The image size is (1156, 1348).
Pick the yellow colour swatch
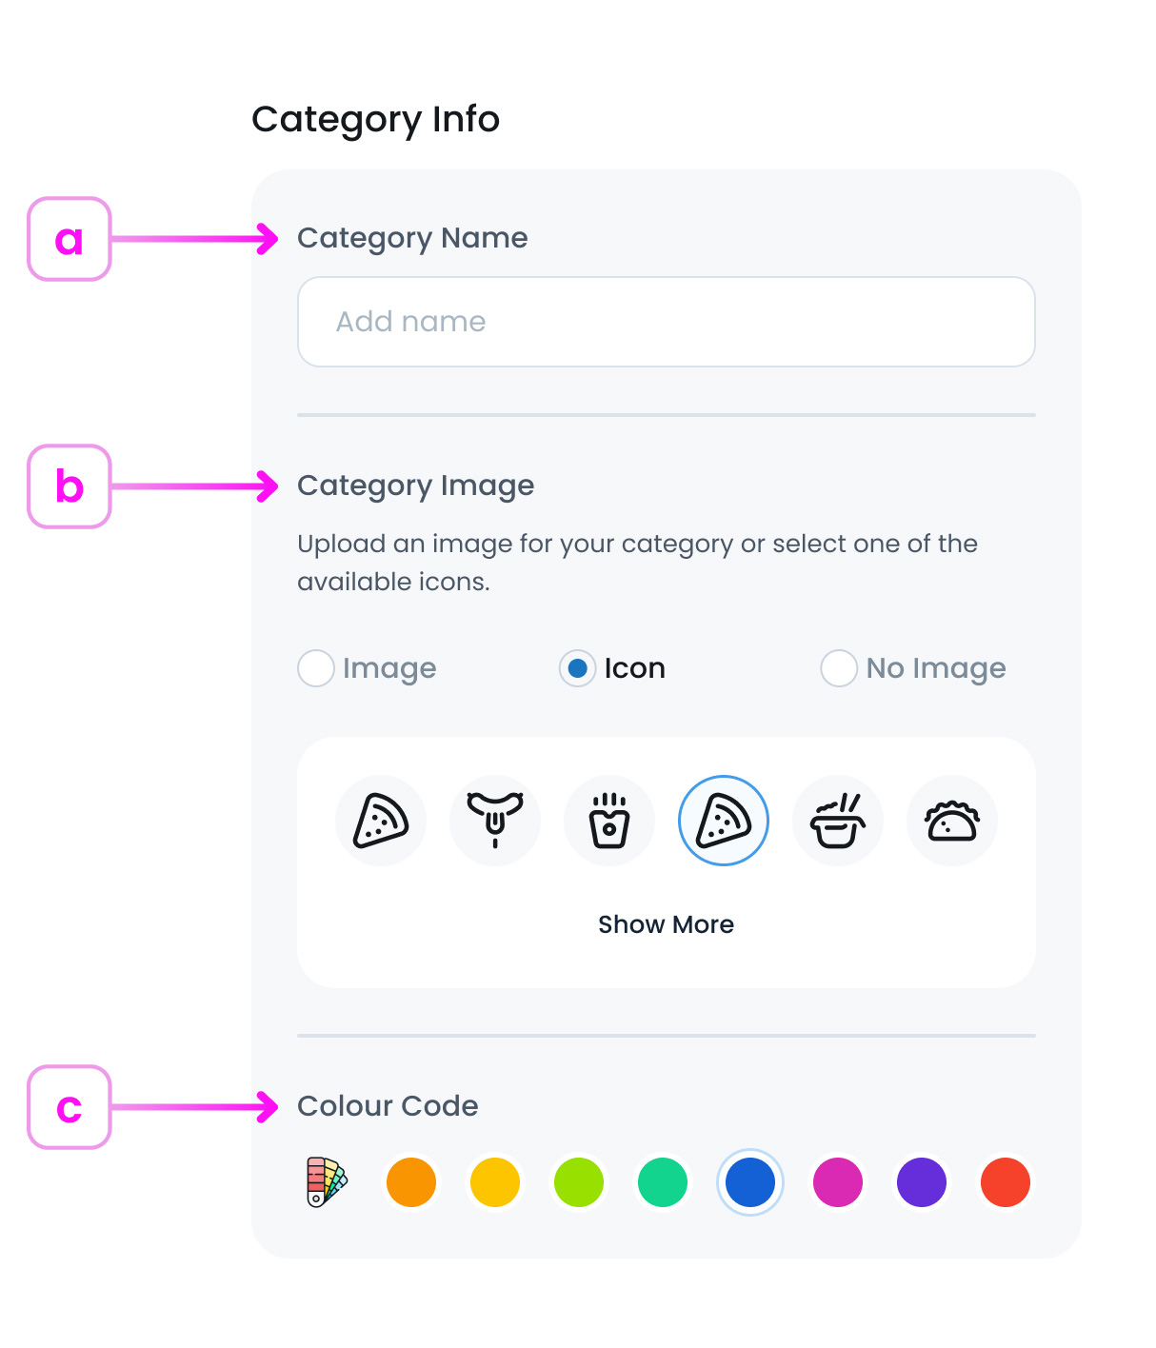[x=495, y=1182]
